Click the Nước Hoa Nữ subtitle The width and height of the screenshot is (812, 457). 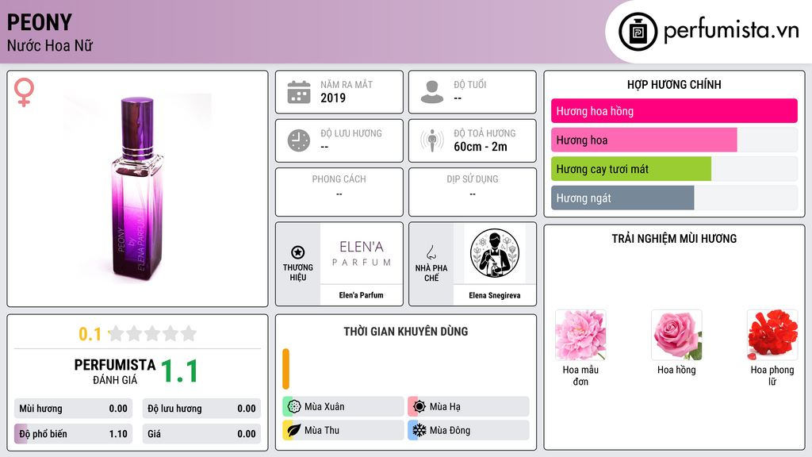[x=50, y=45]
